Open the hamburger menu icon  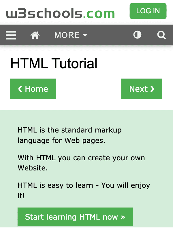pyautogui.click(x=11, y=35)
